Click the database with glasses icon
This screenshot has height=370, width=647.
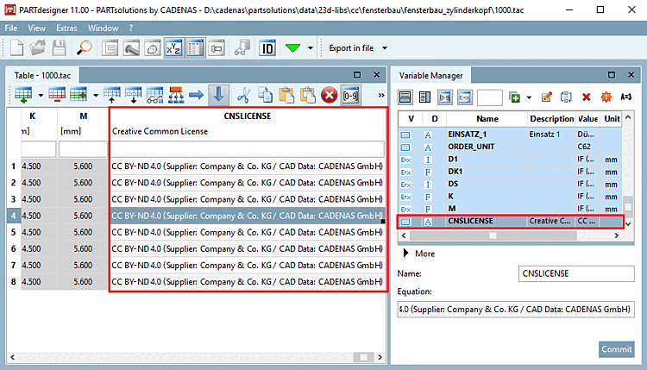pos(242,48)
